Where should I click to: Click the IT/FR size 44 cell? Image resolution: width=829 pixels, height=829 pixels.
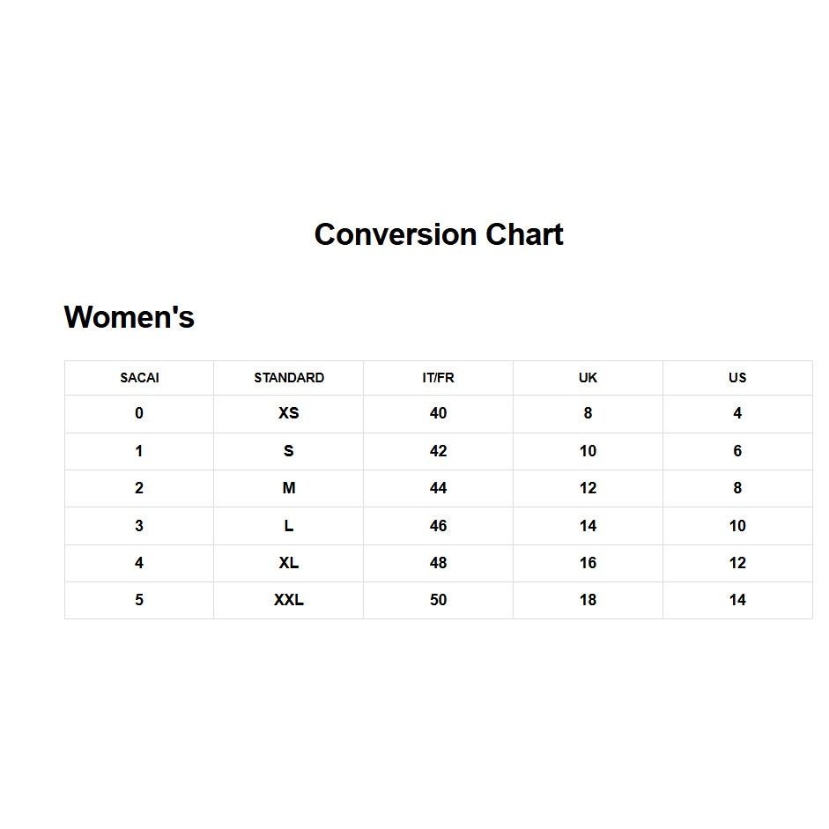pyautogui.click(x=439, y=489)
